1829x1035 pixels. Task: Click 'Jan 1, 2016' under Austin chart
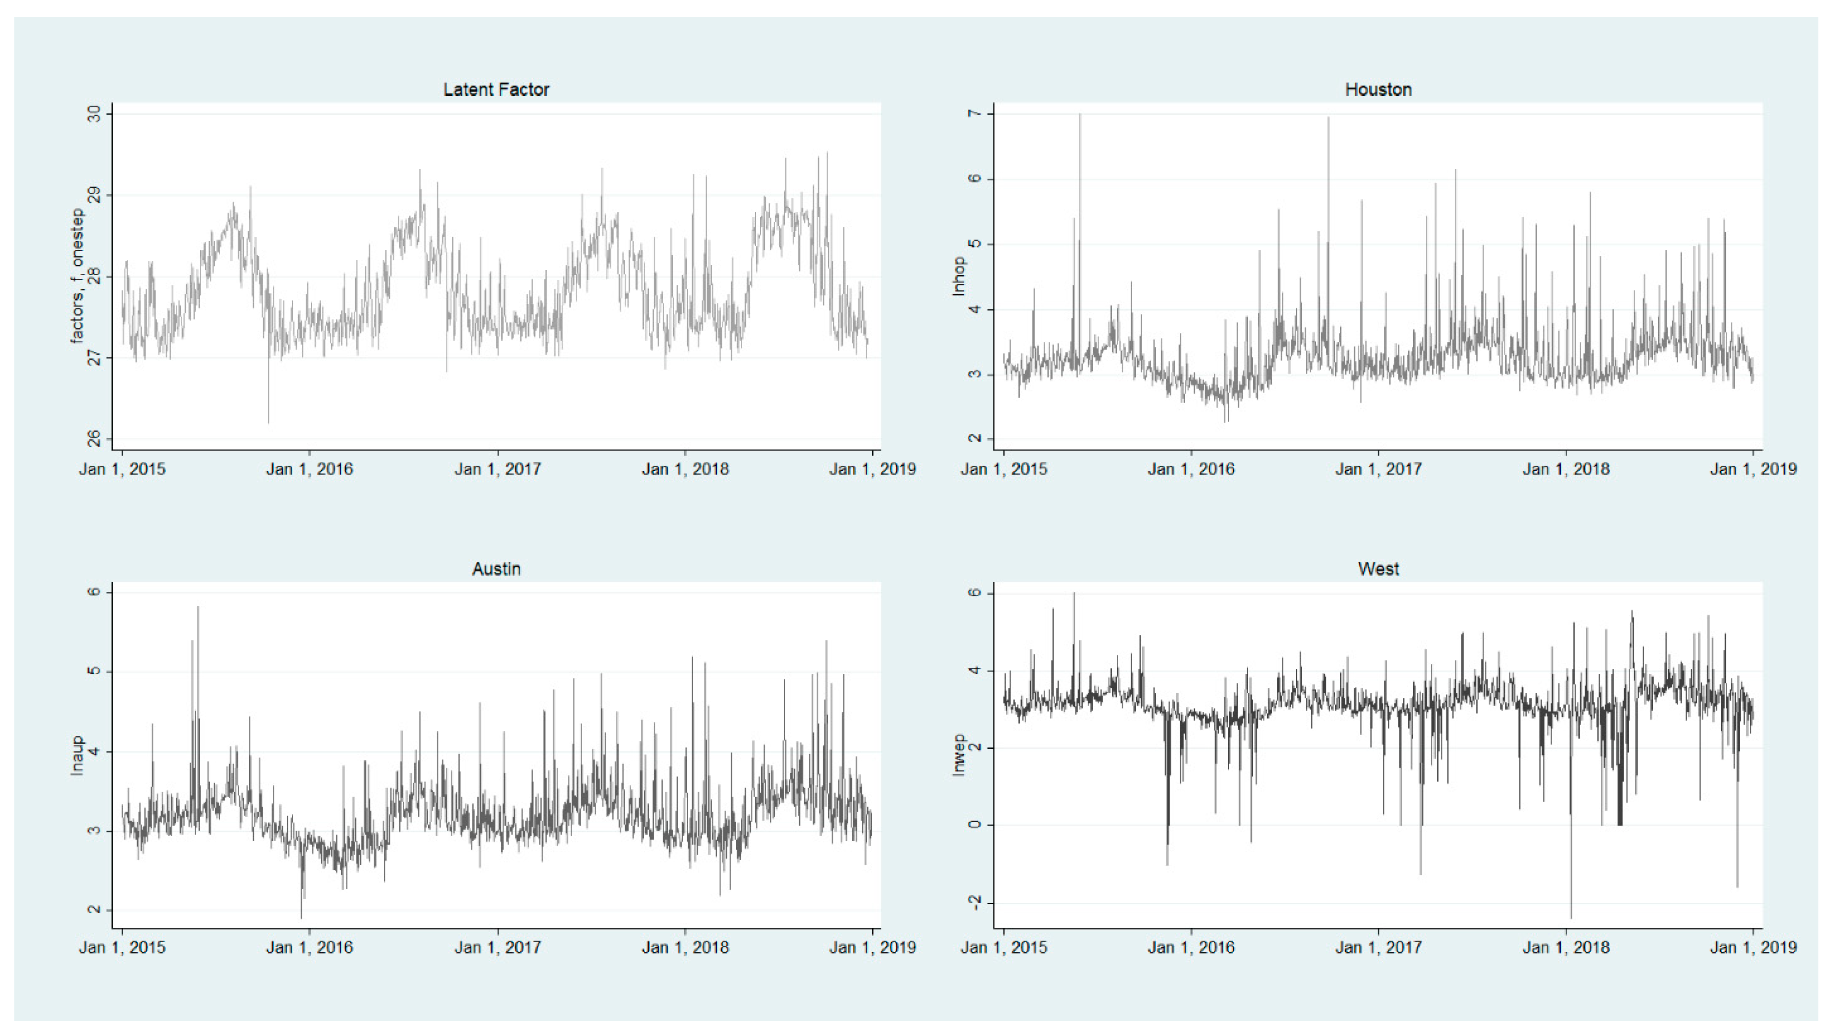(x=309, y=948)
